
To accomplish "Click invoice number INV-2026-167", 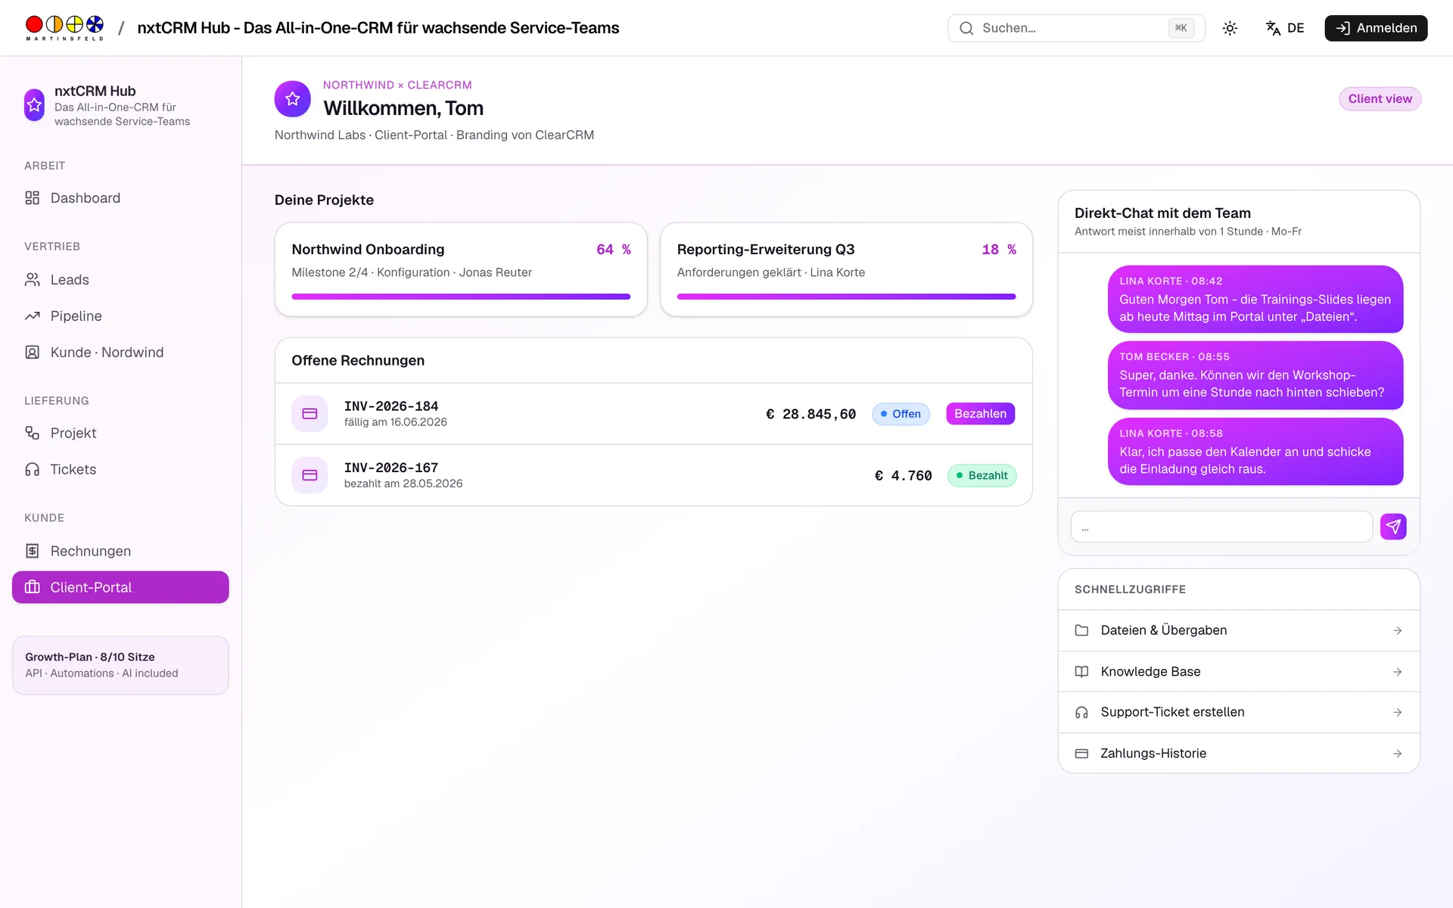I will click(x=391, y=468).
